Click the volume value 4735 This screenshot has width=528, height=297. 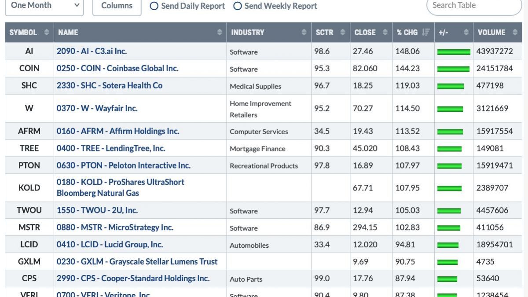pyautogui.click(x=485, y=262)
